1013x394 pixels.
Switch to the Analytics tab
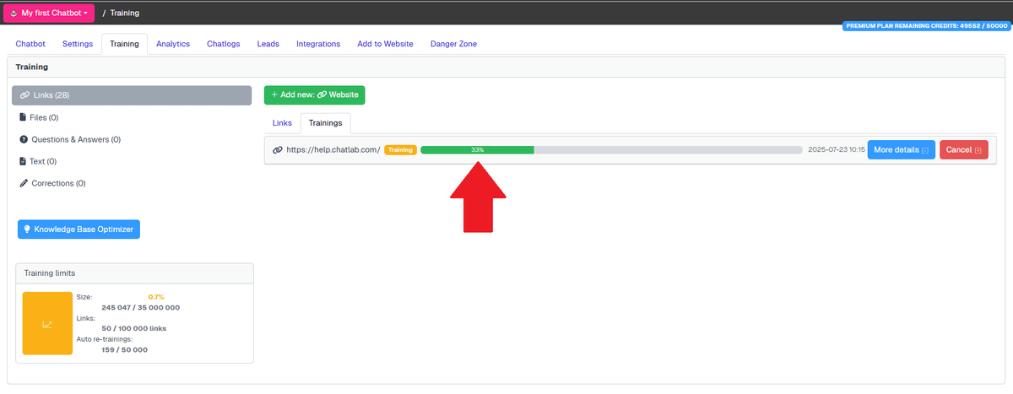(x=173, y=44)
